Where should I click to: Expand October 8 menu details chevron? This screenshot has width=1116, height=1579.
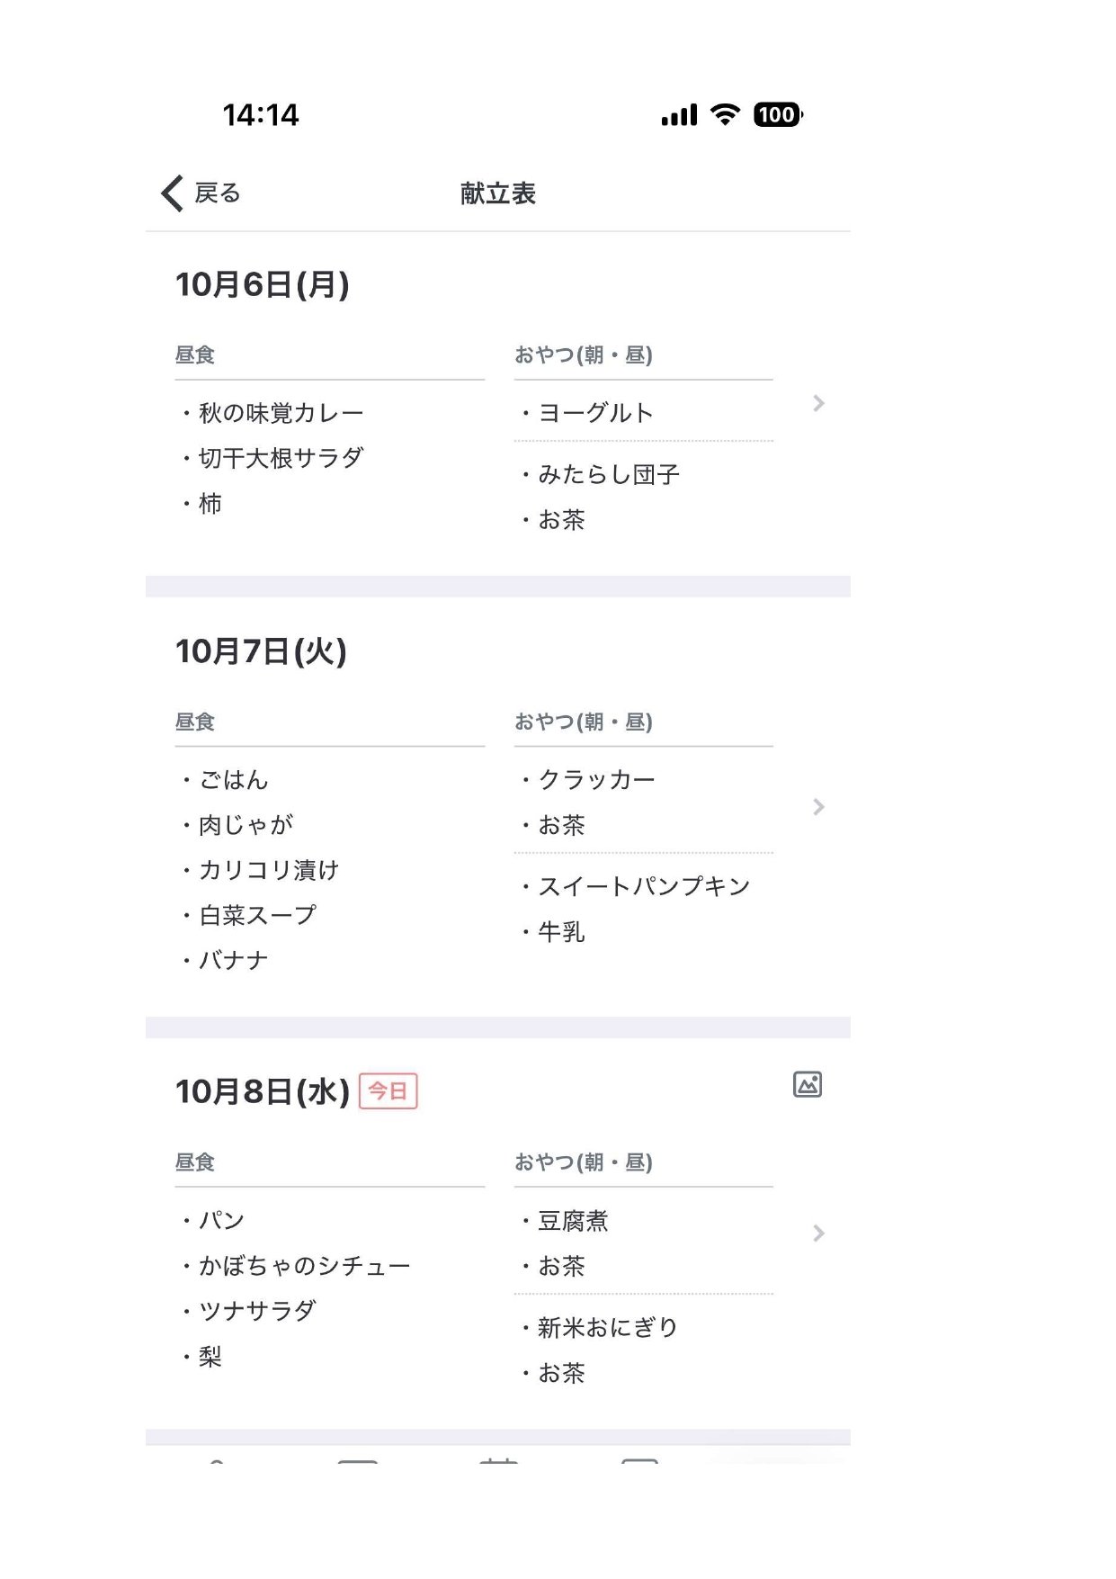tap(818, 1234)
